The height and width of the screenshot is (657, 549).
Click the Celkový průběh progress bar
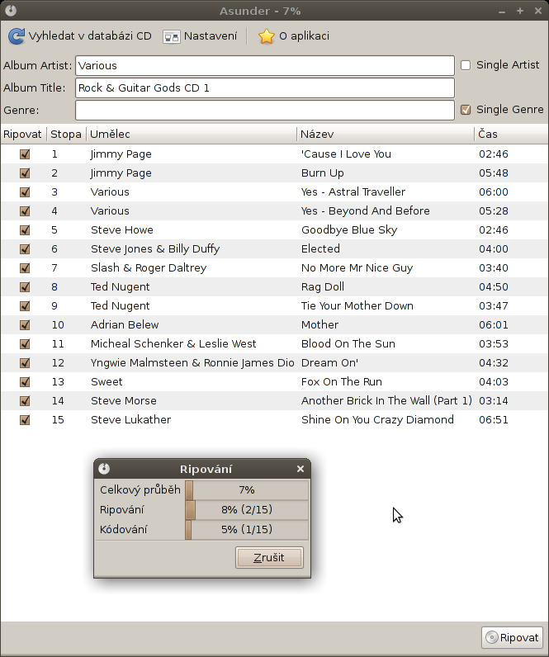coord(247,489)
